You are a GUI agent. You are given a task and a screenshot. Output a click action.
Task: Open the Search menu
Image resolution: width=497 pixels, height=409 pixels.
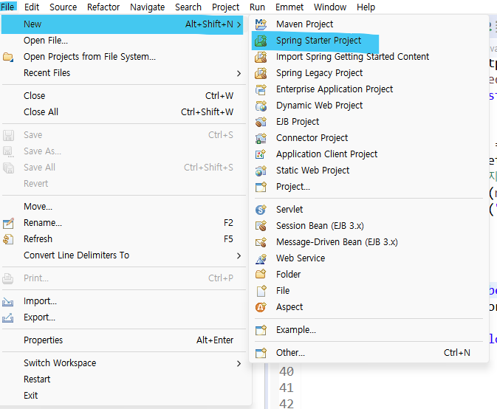(188, 7)
